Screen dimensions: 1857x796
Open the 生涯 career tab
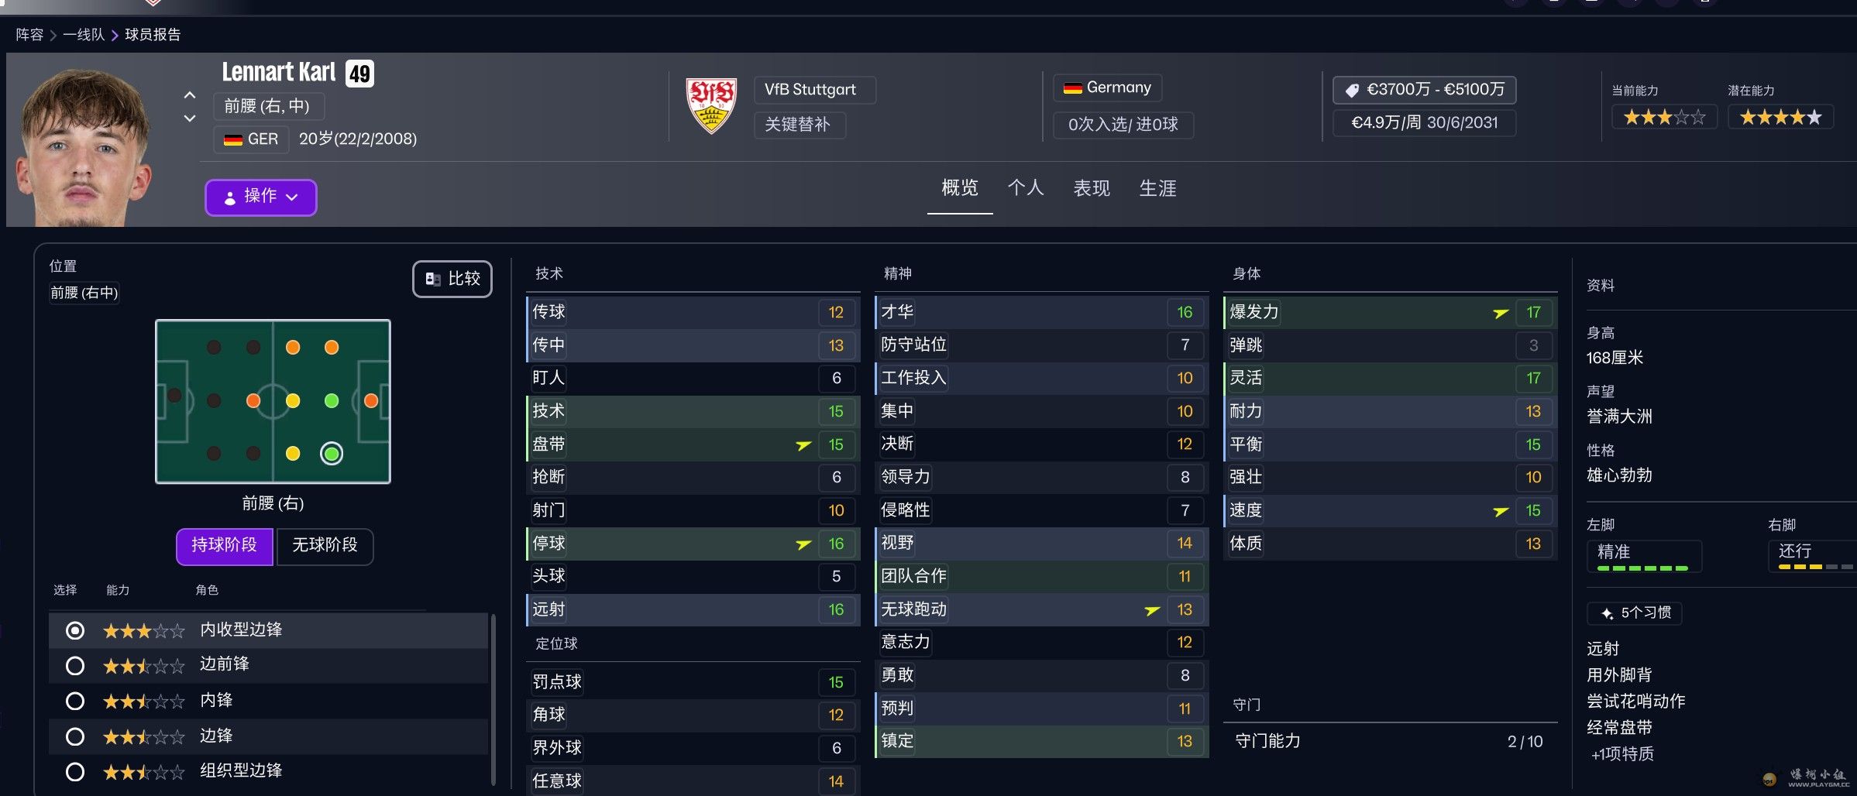click(x=1157, y=188)
